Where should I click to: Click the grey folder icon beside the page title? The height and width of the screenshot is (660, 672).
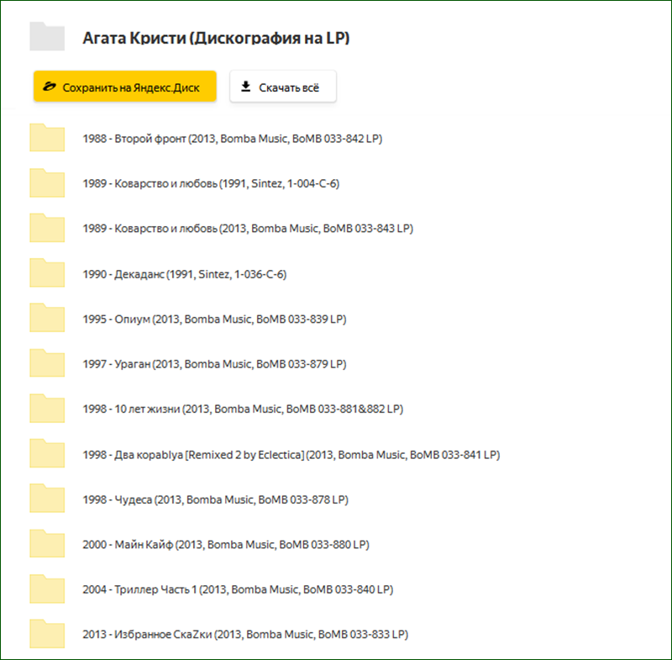pyautogui.click(x=47, y=36)
